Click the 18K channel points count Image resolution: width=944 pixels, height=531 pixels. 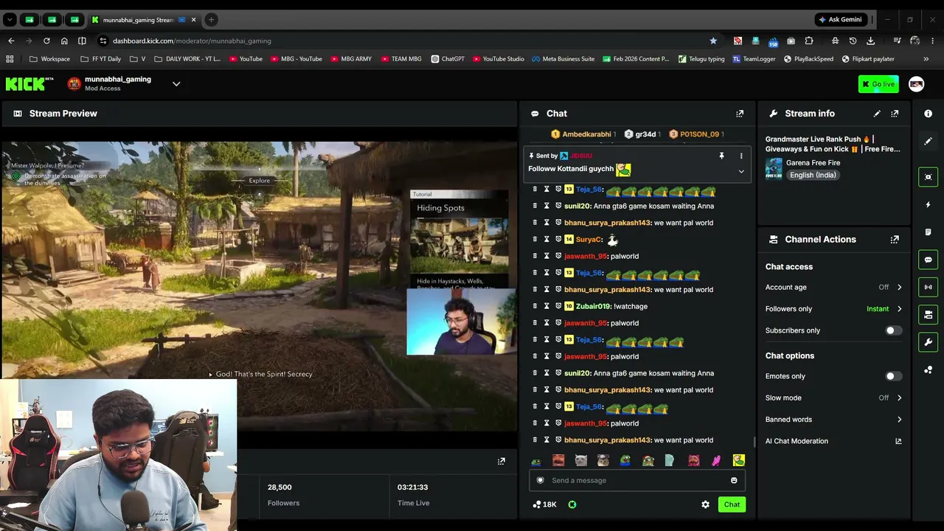pyautogui.click(x=545, y=504)
